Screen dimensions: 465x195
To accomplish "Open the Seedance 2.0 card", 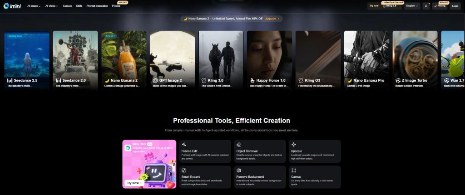I will click(75, 60).
